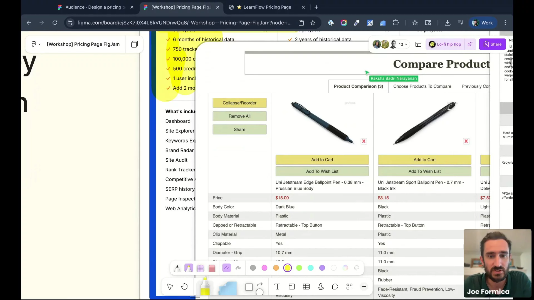This screenshot has width=534, height=300.
Task: Open the Work profile menu
Action: (x=483, y=23)
